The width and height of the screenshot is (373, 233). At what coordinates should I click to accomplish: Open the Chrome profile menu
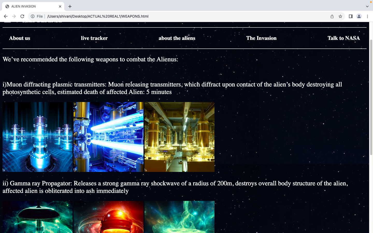359,16
